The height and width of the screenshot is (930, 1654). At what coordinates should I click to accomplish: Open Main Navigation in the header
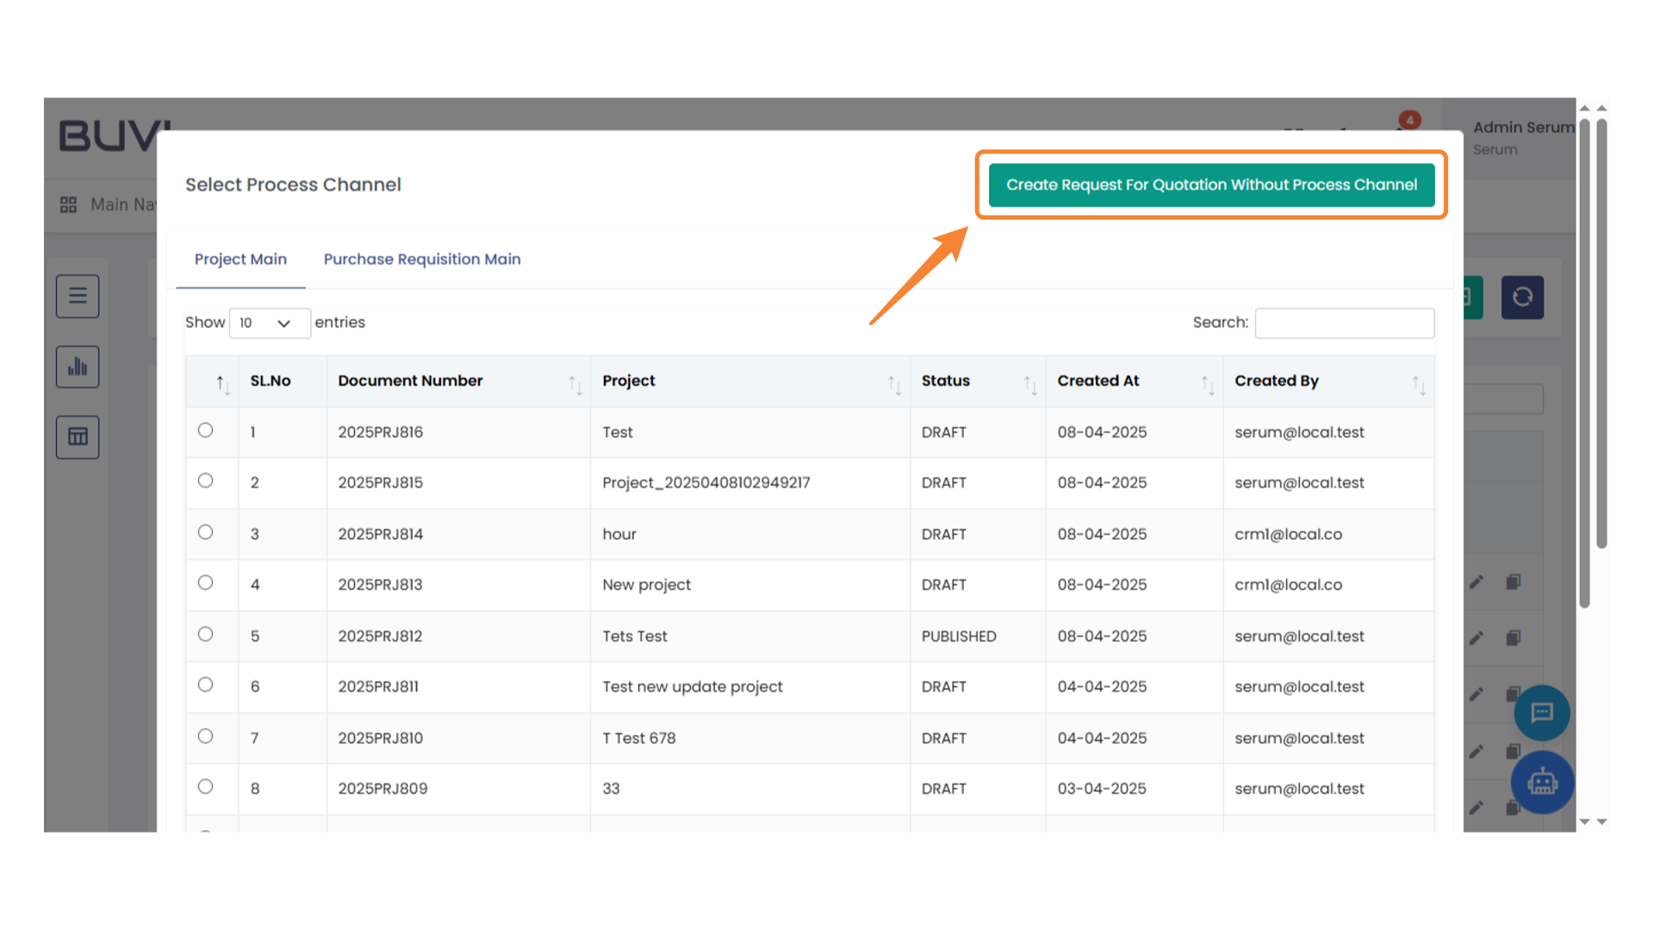click(112, 205)
